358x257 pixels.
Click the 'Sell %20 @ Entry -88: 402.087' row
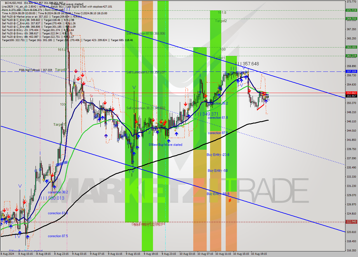(38, 37)
